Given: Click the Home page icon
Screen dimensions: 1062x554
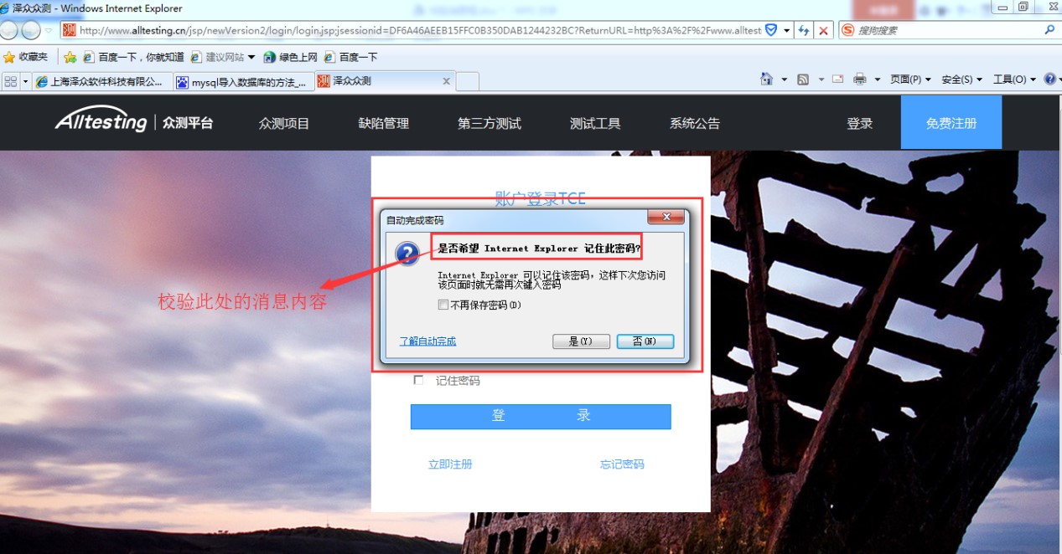Looking at the screenshot, I should tap(766, 80).
